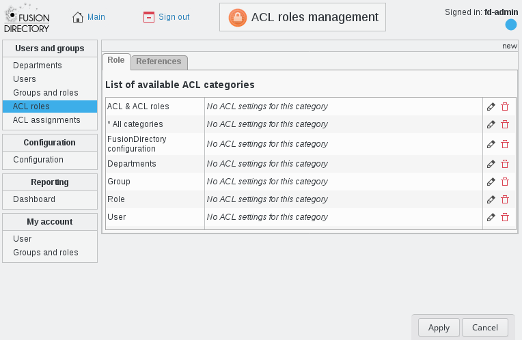Delete FusionDirectory configuration ACL
522x340 pixels.
click(505, 144)
